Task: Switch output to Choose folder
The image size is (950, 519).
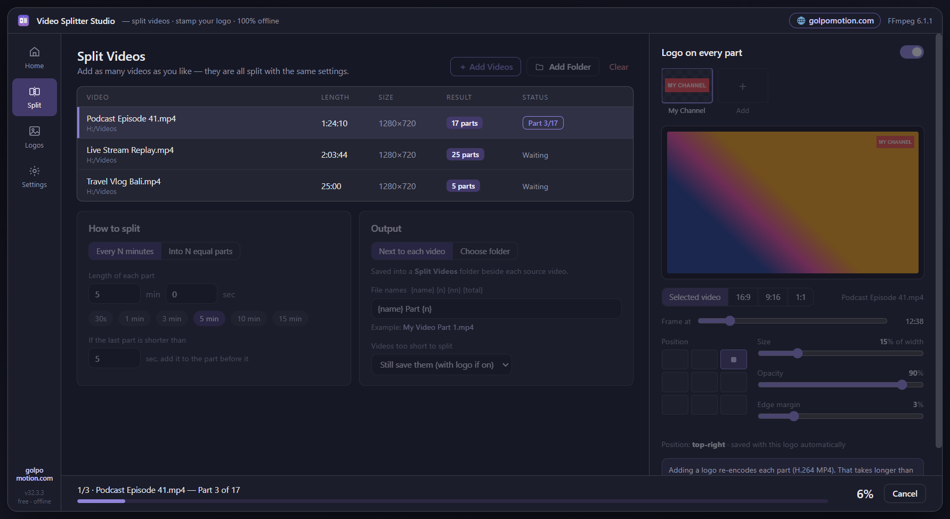Action: click(x=485, y=252)
